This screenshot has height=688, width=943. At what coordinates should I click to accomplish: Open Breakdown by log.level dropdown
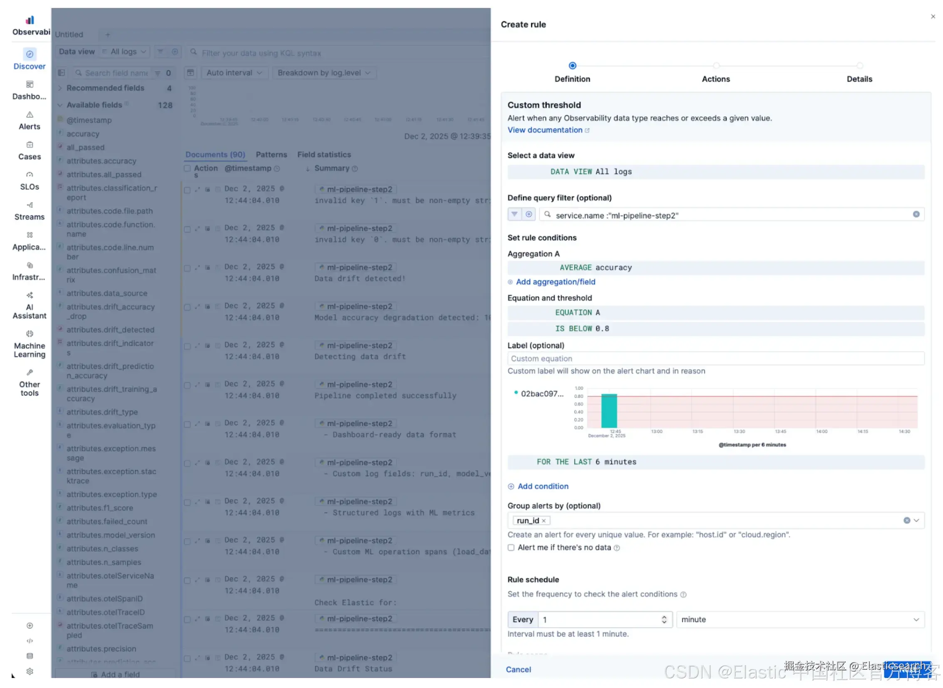click(x=323, y=73)
